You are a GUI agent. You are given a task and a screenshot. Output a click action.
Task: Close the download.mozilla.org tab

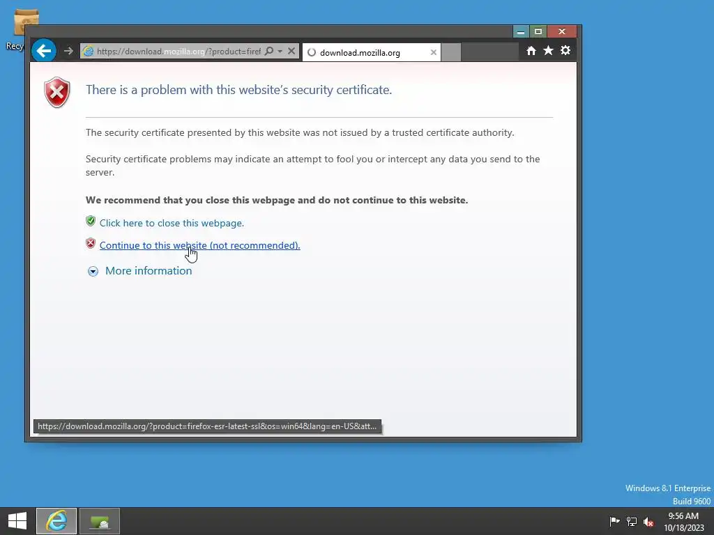434,52
